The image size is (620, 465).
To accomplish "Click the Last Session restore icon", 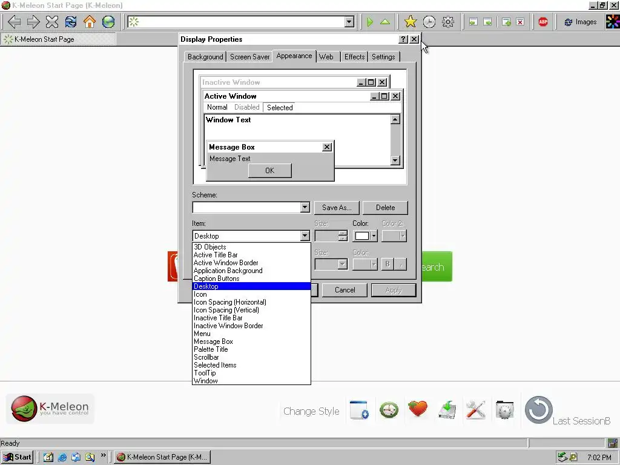I will [539, 410].
